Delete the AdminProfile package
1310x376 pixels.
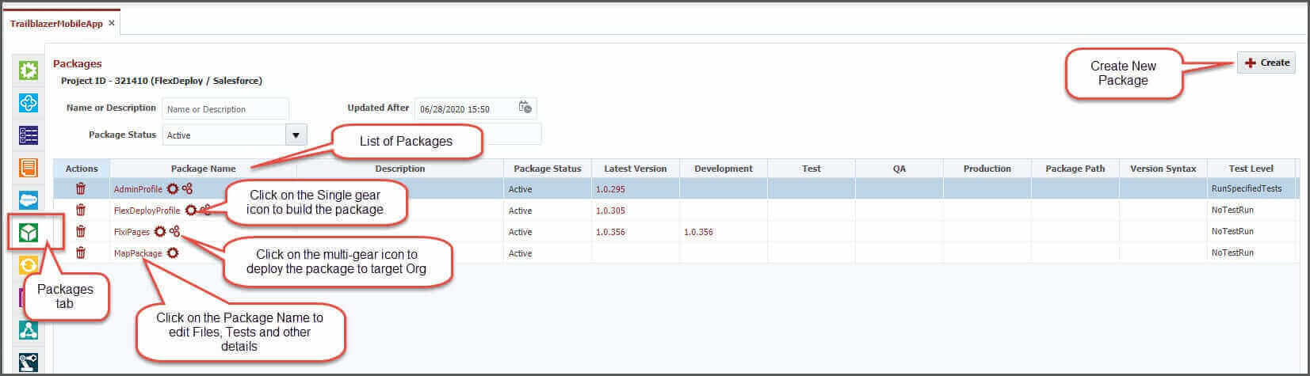(81, 188)
